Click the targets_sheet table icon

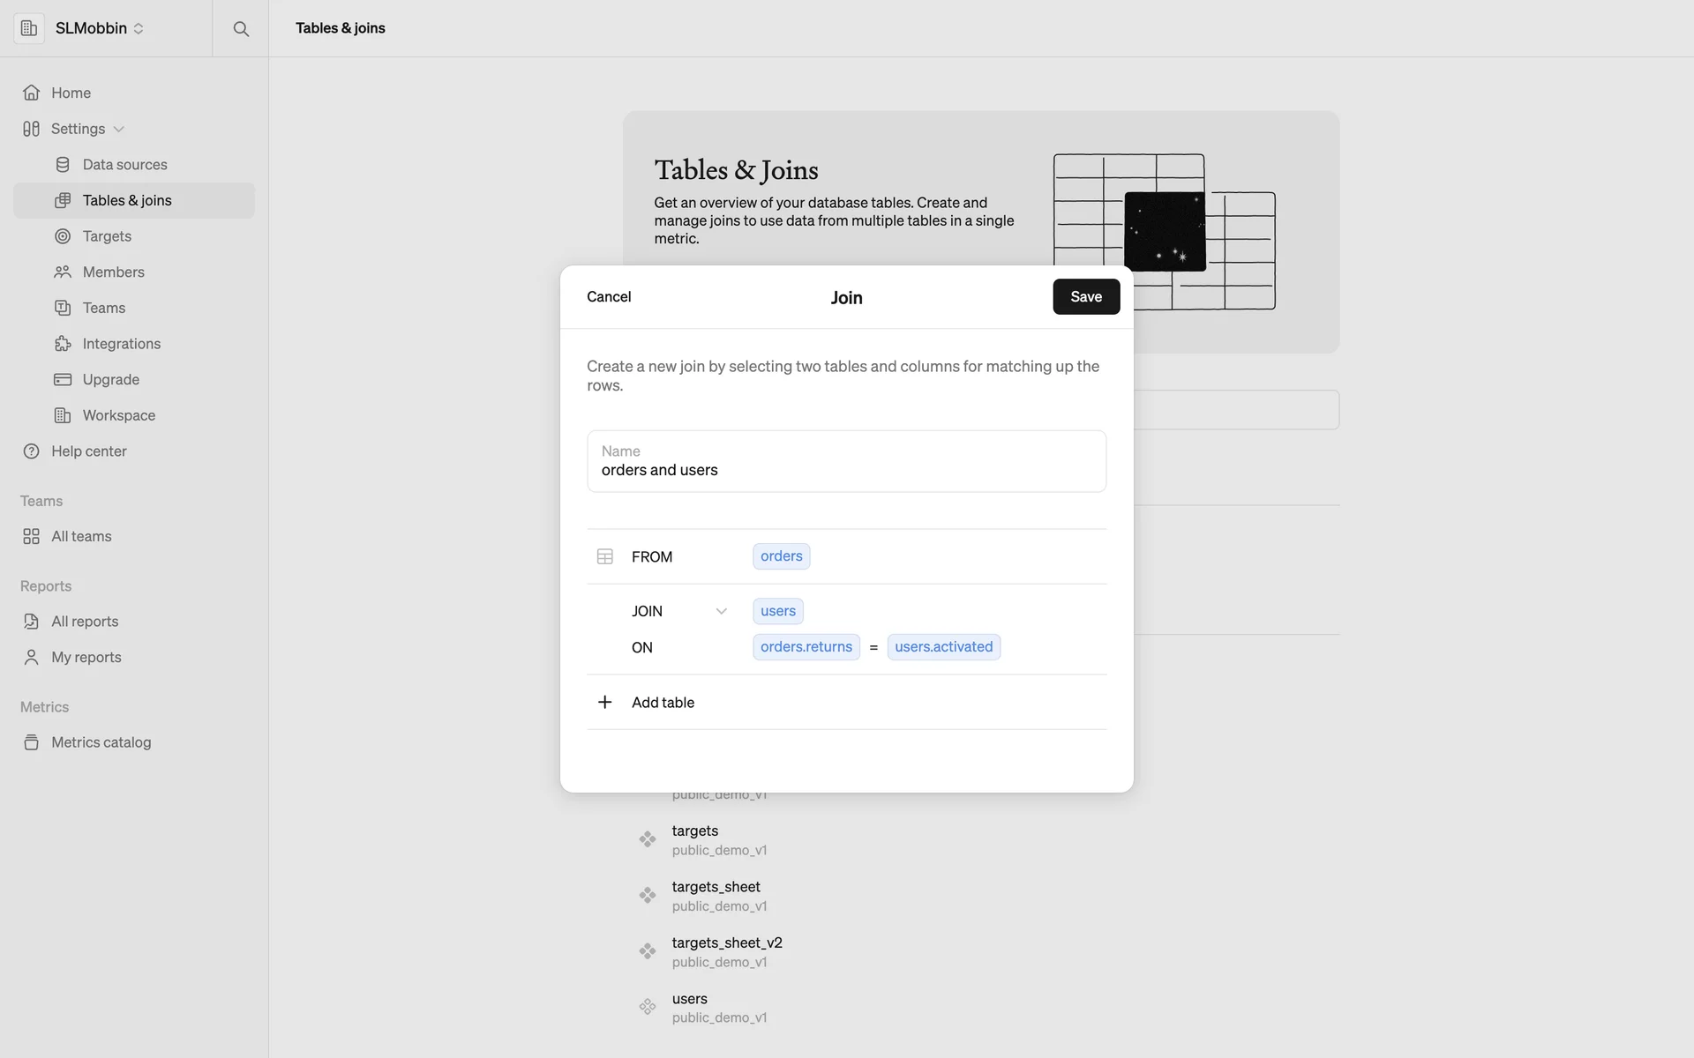[648, 896]
